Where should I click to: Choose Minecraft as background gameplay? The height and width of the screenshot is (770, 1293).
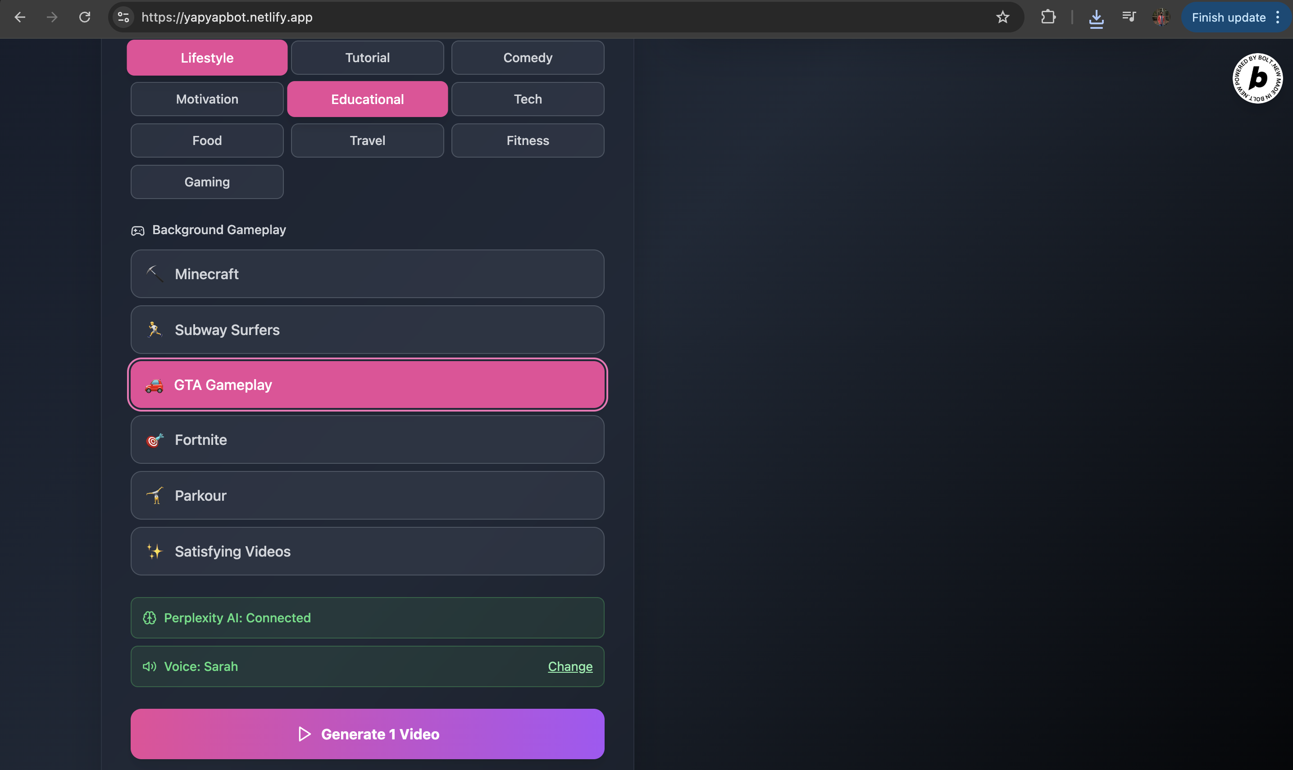(x=367, y=274)
